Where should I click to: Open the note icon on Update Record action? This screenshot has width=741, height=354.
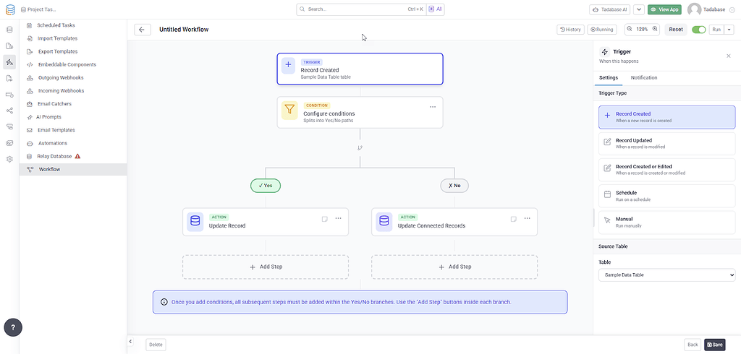tap(325, 218)
